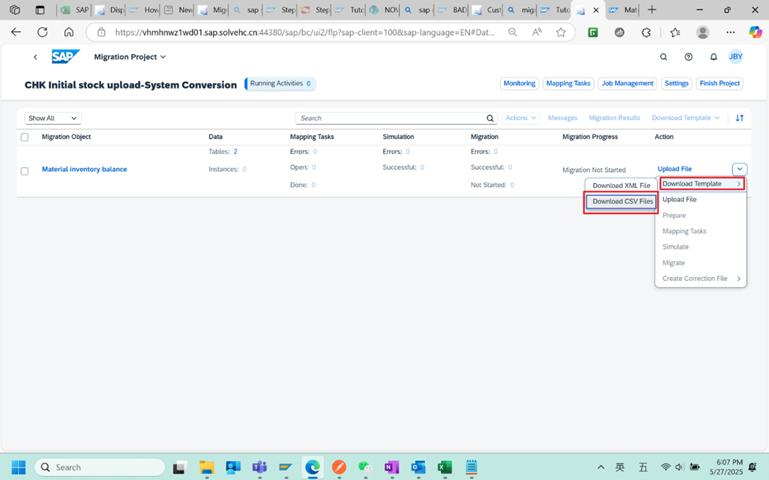The width and height of the screenshot is (769, 480).
Task: Click the SAP logo
Action: [65, 56]
